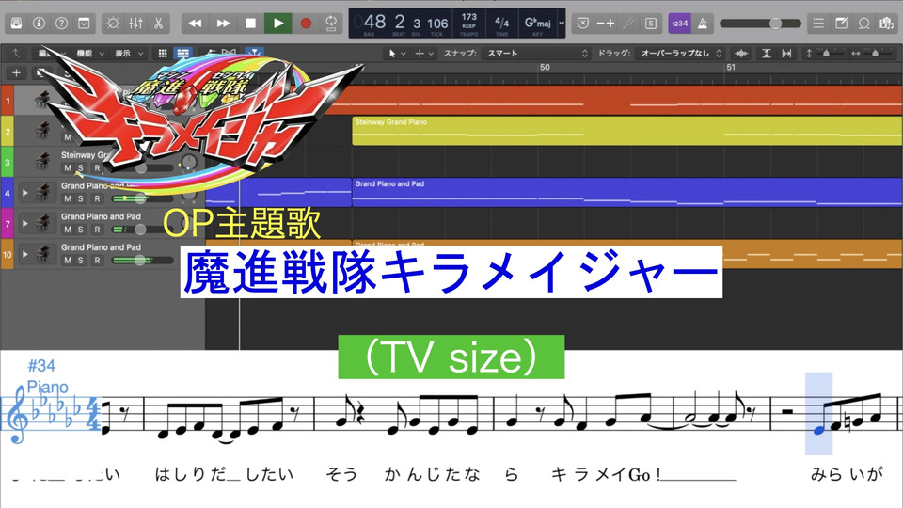This screenshot has height=508, width=903.
Task: Click bar 51 on the ruler
Action: coord(730,67)
